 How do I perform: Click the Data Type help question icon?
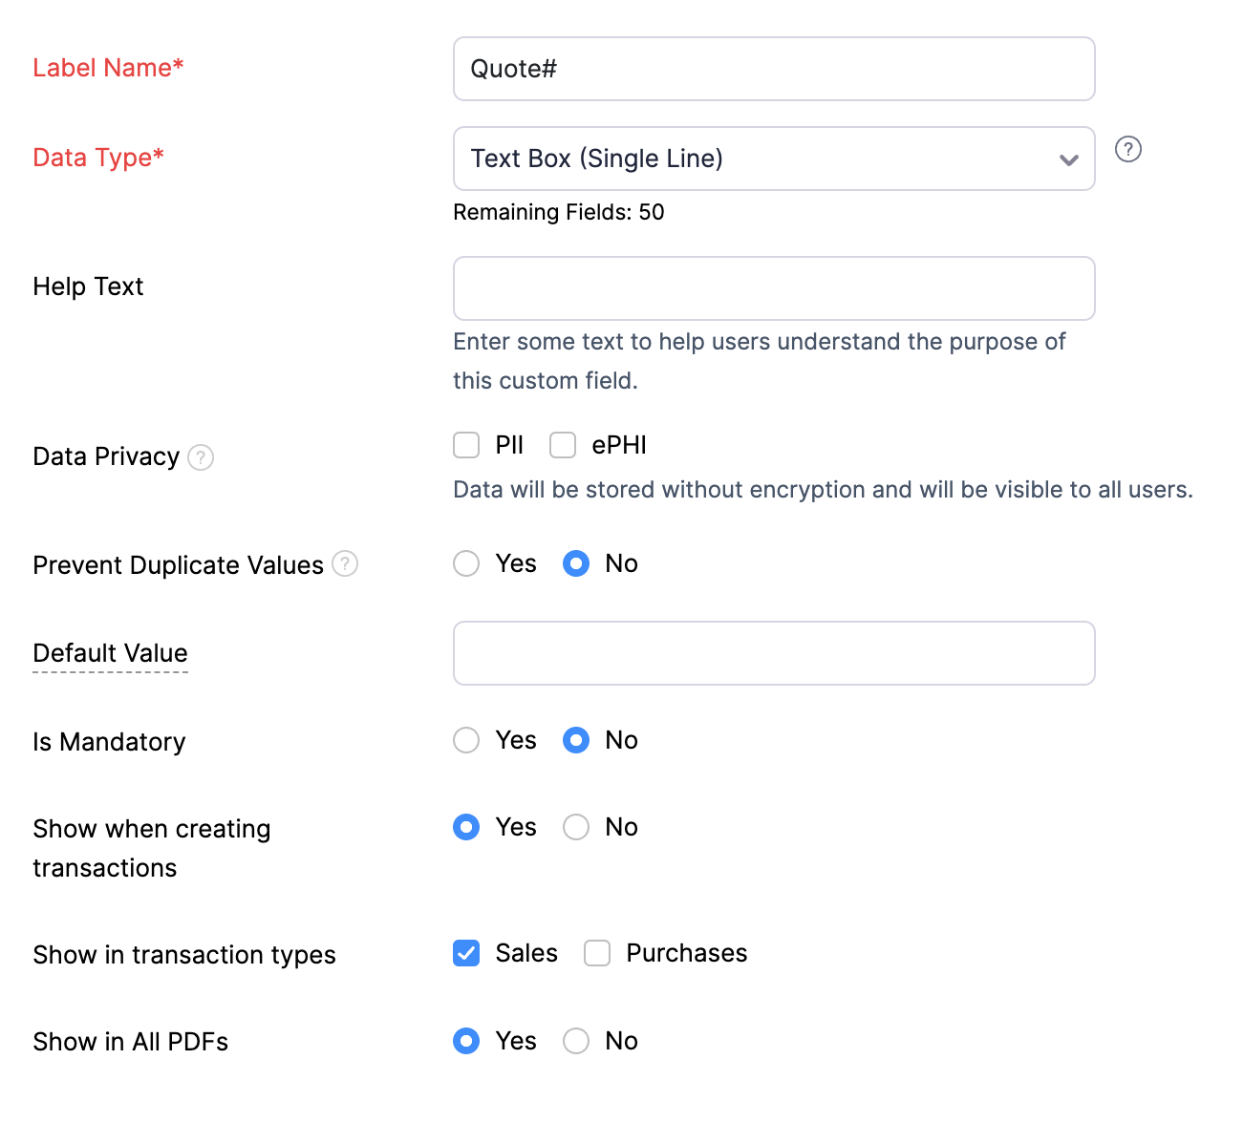(x=1128, y=150)
